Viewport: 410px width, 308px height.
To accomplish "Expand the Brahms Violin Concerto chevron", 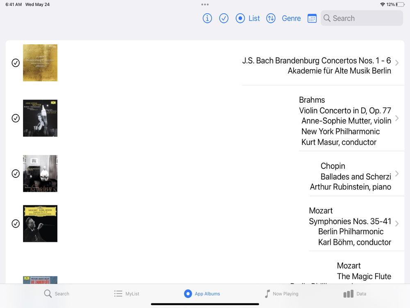I will pyautogui.click(x=397, y=118).
